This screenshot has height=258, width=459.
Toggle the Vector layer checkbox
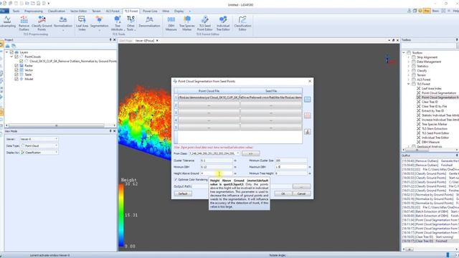click(16, 70)
